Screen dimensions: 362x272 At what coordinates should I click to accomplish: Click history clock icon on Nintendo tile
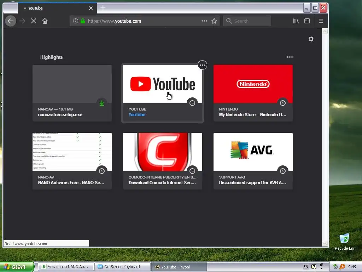(x=282, y=103)
